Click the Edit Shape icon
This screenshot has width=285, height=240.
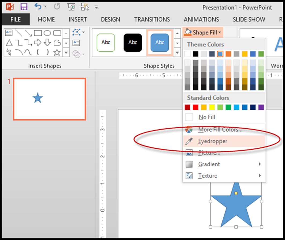point(76,32)
